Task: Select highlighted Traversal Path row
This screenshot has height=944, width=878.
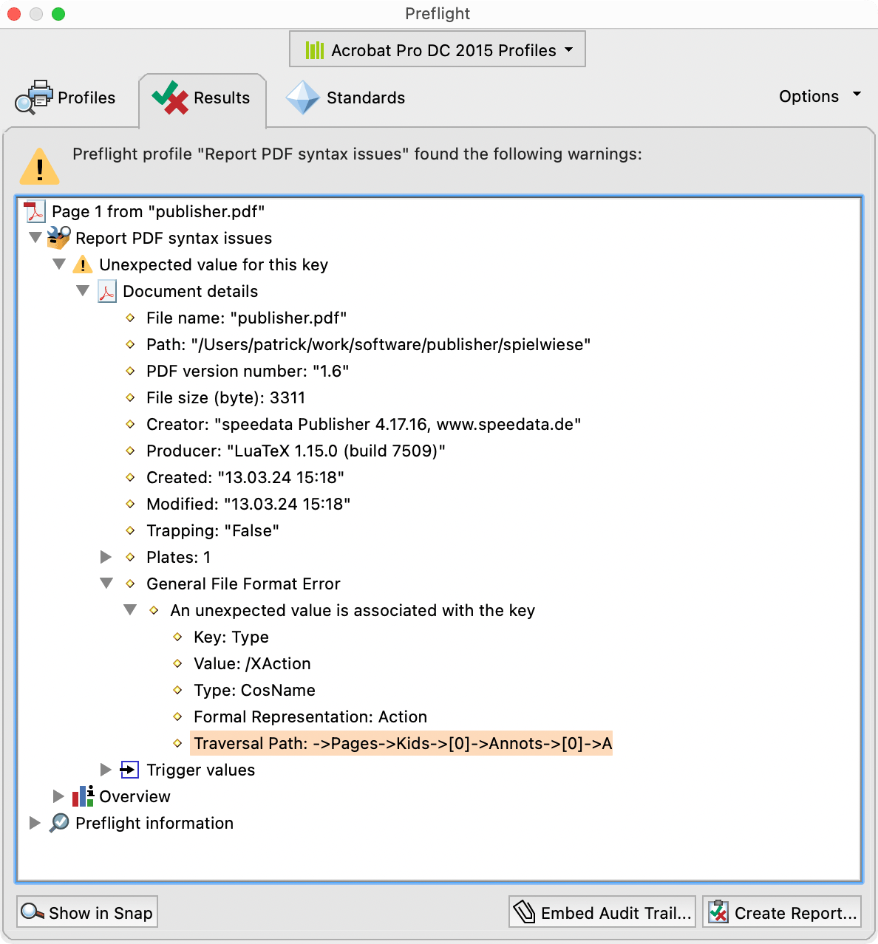Action: point(402,743)
